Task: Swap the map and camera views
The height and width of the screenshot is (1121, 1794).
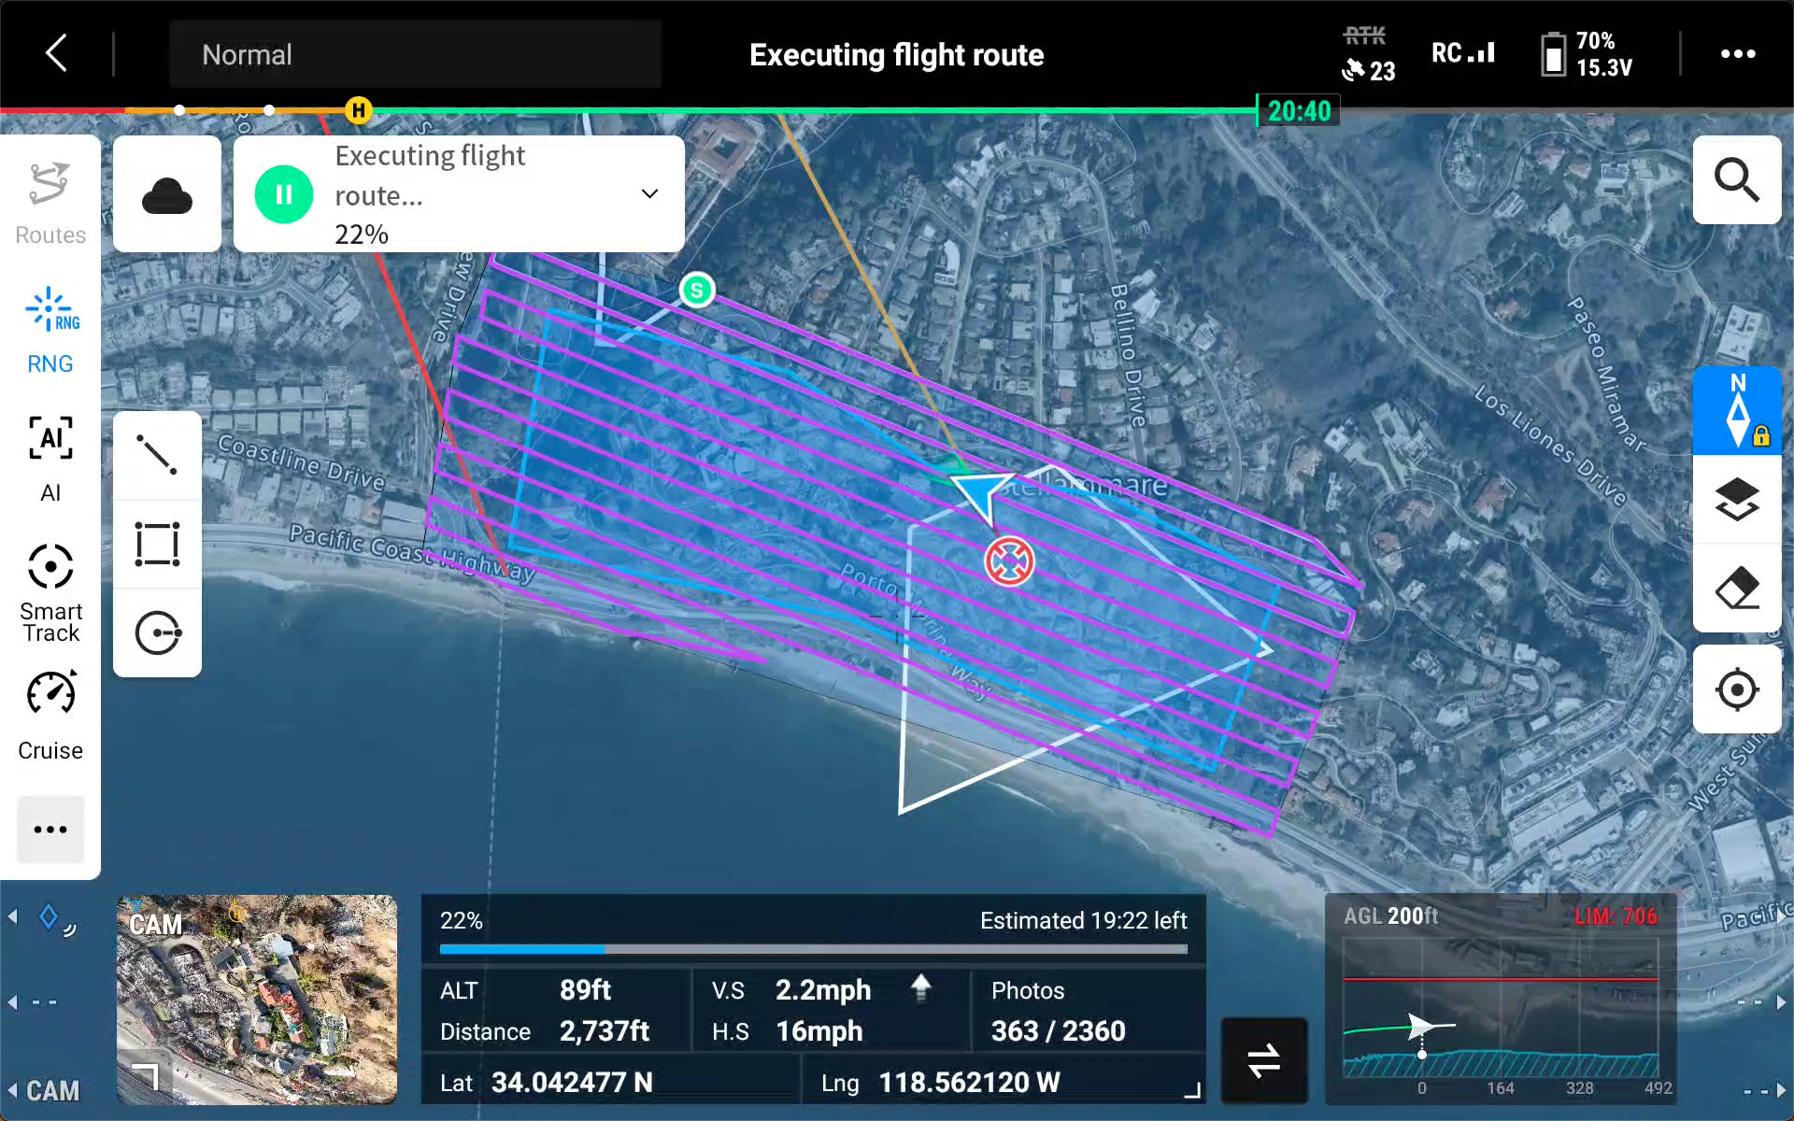Action: [1263, 1060]
